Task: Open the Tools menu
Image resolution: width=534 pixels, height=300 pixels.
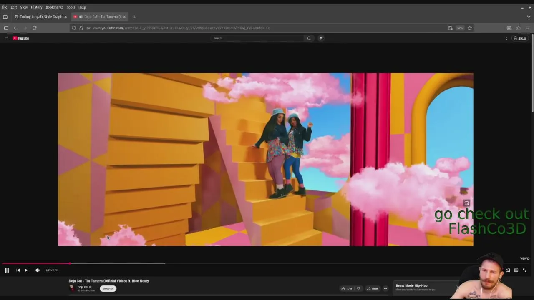Action: coord(71,7)
